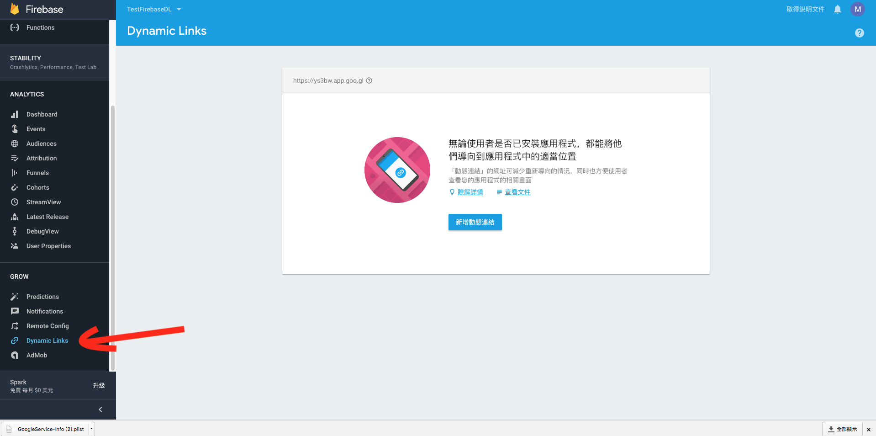Screen dimensions: 876x436
Task: Click the 全部顯示 show all button
Action: click(843, 429)
